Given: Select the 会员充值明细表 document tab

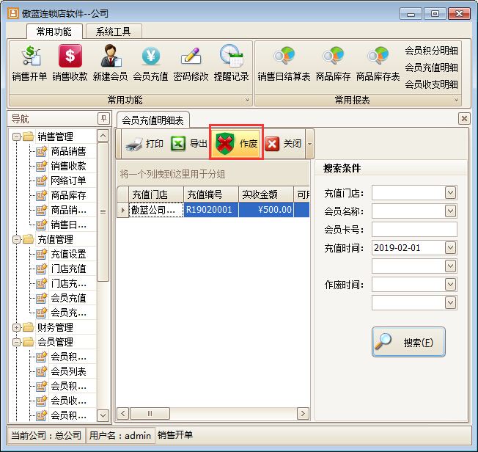Looking at the screenshot, I should tap(153, 120).
